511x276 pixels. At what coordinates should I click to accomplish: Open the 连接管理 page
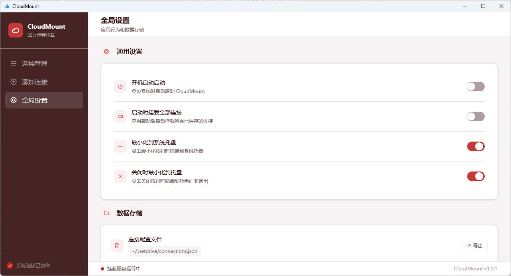point(44,63)
